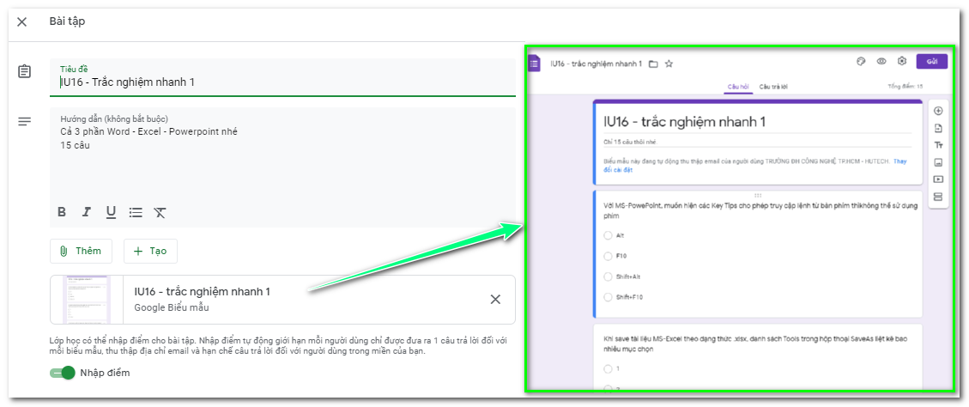Click the form name in the header bar

point(596,64)
